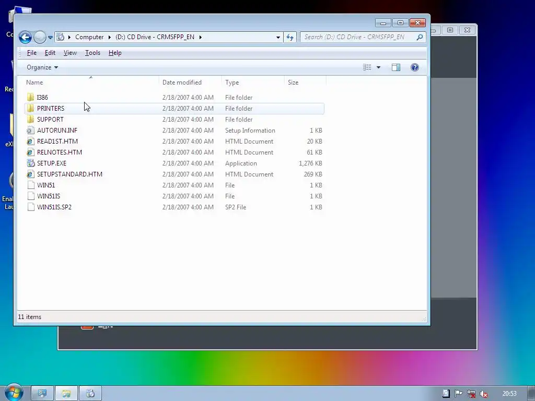
Task: Open the recent pages dropdown arrow
Action: pos(50,38)
